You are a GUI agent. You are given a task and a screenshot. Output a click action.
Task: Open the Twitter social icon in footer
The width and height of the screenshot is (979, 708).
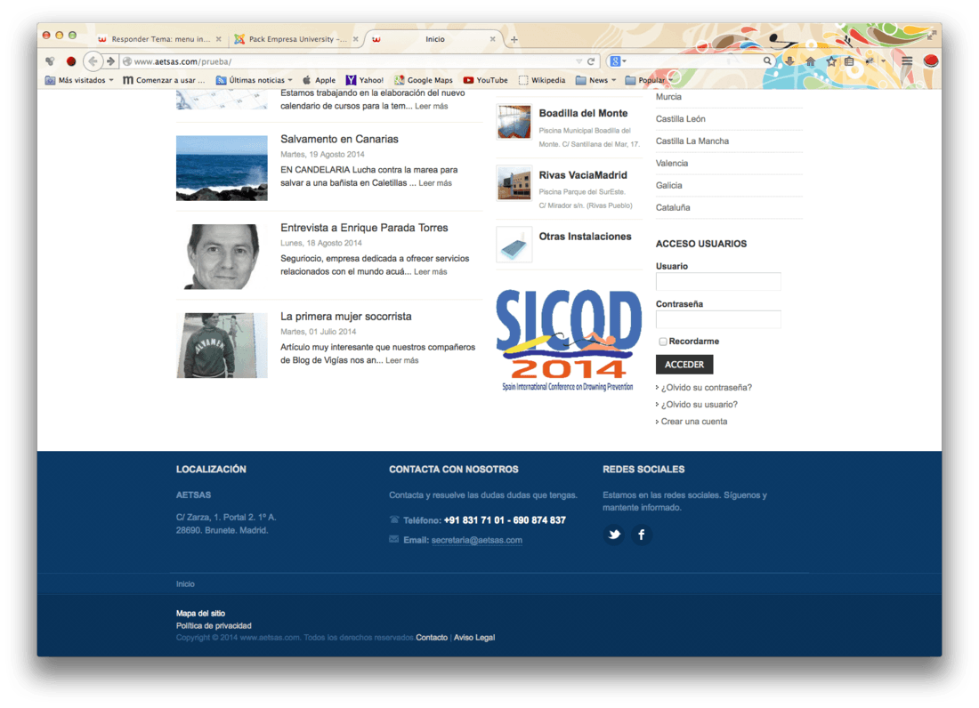(x=614, y=535)
